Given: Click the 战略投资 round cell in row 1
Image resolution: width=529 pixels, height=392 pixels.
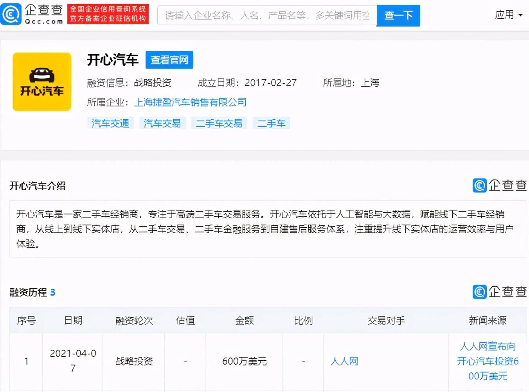Looking at the screenshot, I should click(134, 361).
